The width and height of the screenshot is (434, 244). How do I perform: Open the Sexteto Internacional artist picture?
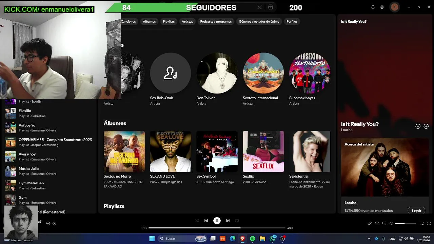tap(263, 73)
